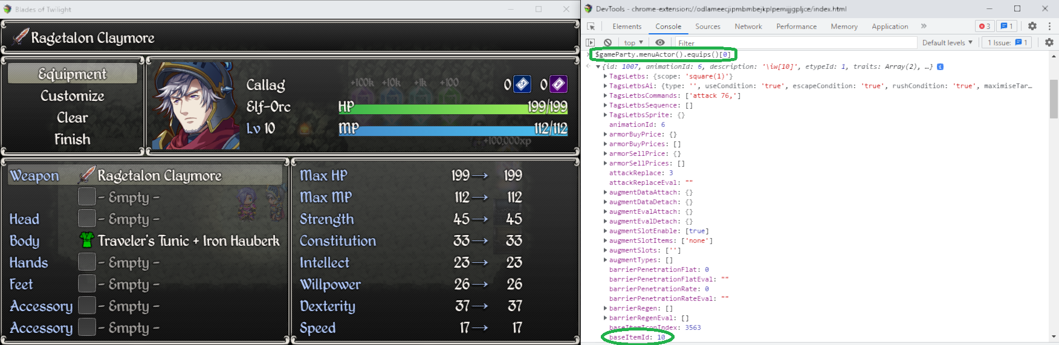Screen dimensions: 1059x345
Task: Open the top execution context dropdown
Action: coord(633,43)
